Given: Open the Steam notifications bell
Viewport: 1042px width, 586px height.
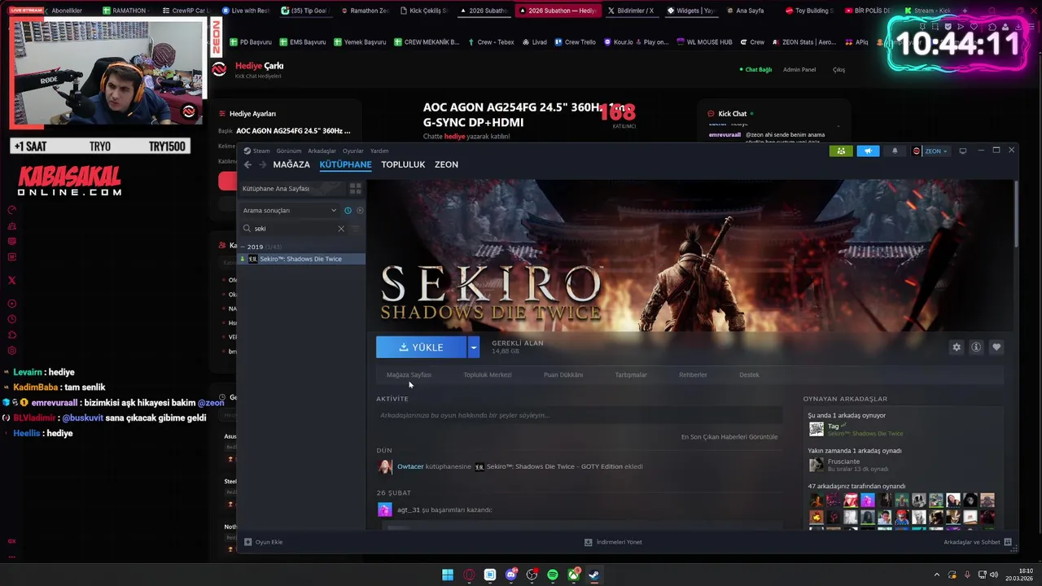Looking at the screenshot, I should coord(895,151).
